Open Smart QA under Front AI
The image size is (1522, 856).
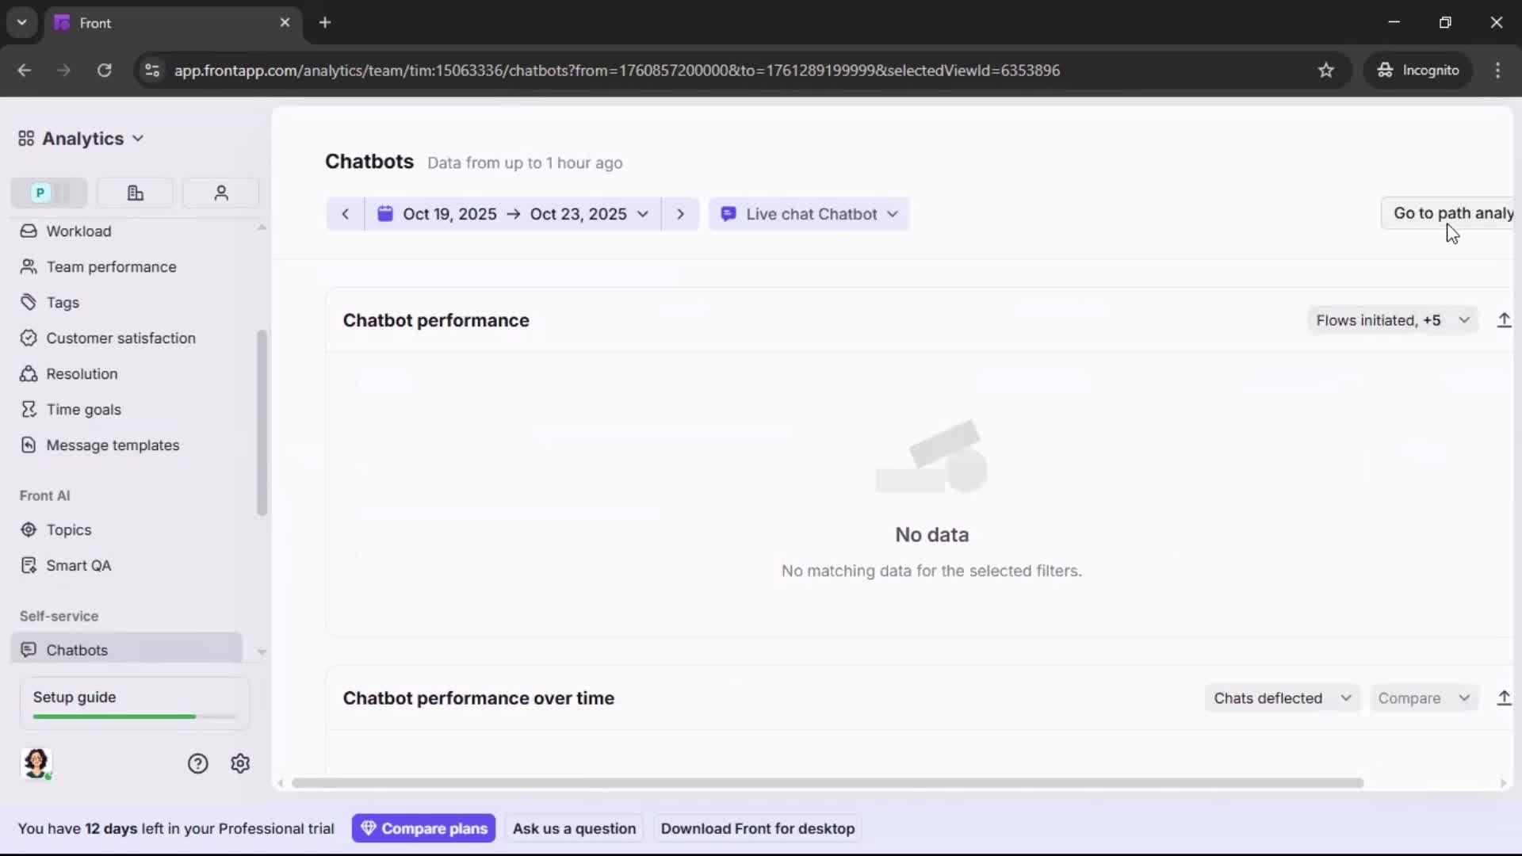pos(79,565)
